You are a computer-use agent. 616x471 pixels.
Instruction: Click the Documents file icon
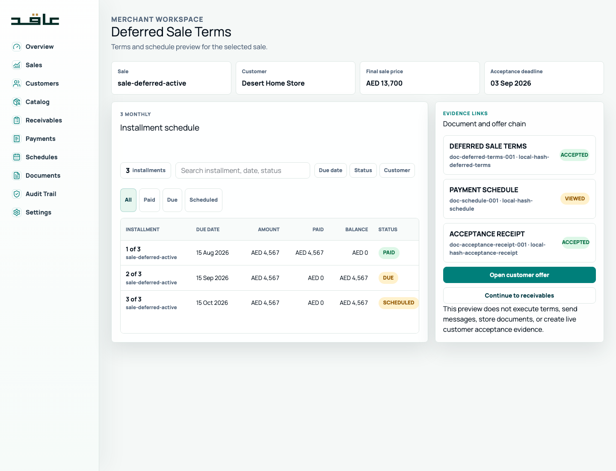point(17,176)
